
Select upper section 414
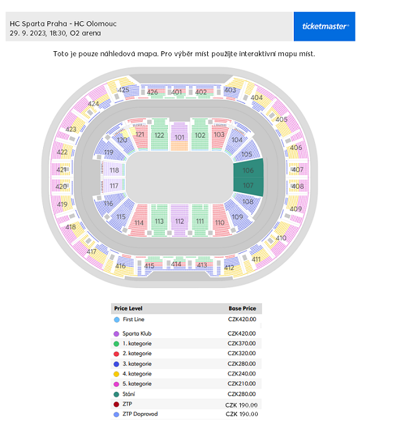click(x=176, y=264)
